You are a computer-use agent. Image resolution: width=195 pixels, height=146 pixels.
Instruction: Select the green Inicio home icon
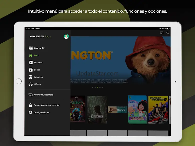tap(31, 55)
